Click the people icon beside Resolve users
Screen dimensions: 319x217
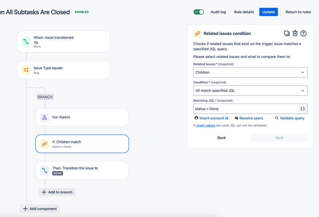(x=236, y=118)
